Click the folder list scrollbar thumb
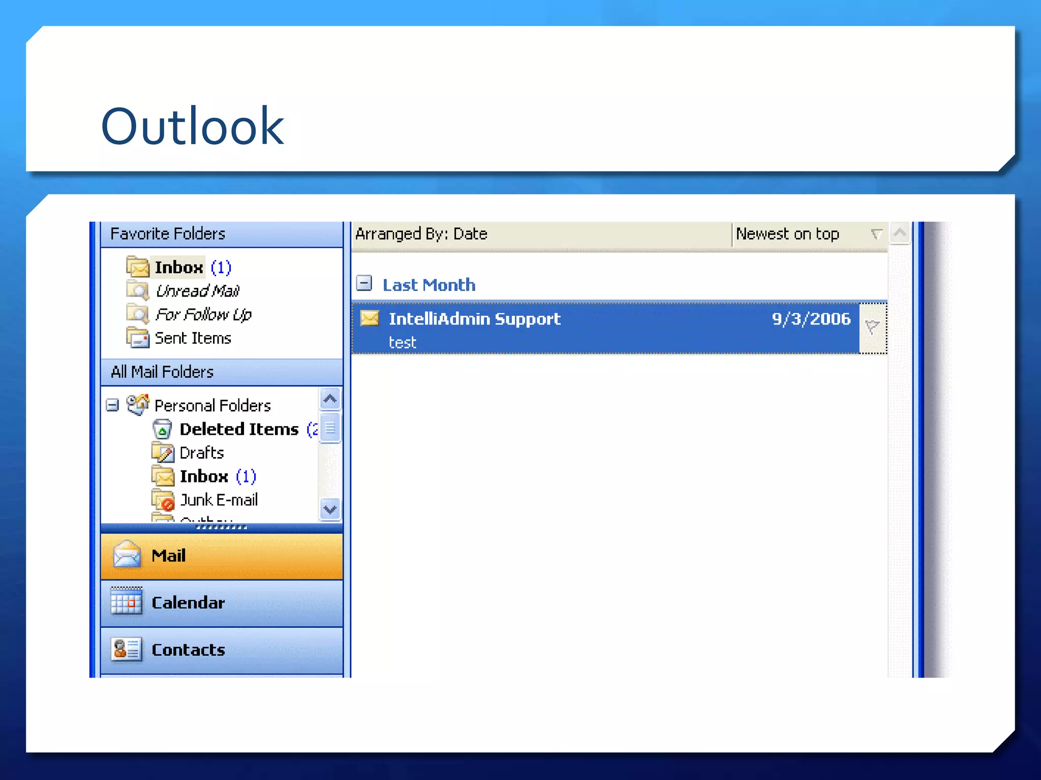Viewport: 1041px width, 780px height. pos(330,428)
